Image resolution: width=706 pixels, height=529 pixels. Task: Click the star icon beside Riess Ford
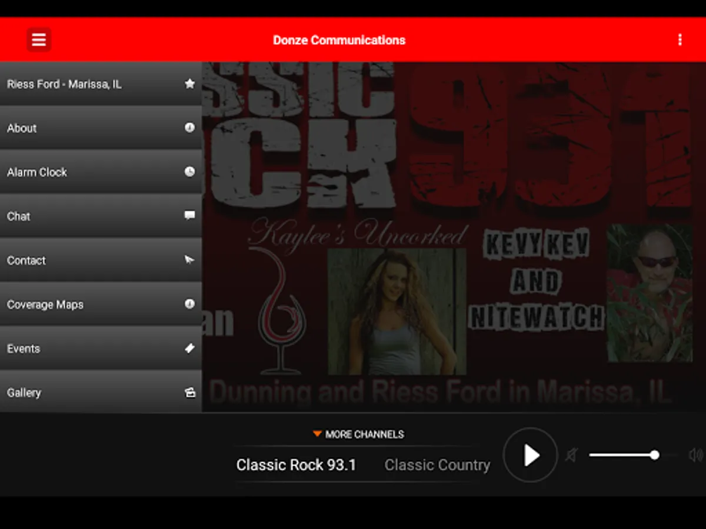point(189,83)
